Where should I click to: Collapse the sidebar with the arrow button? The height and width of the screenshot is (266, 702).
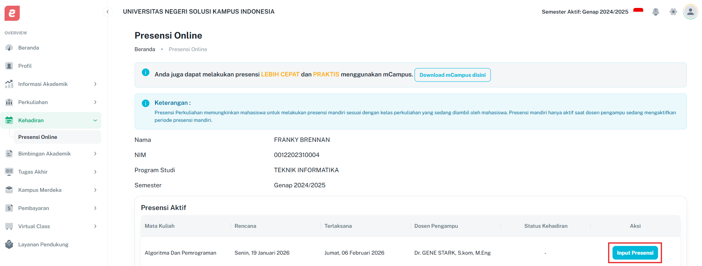108,12
